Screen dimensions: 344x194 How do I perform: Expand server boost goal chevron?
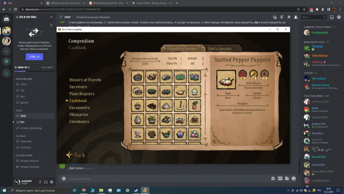coord(53,67)
